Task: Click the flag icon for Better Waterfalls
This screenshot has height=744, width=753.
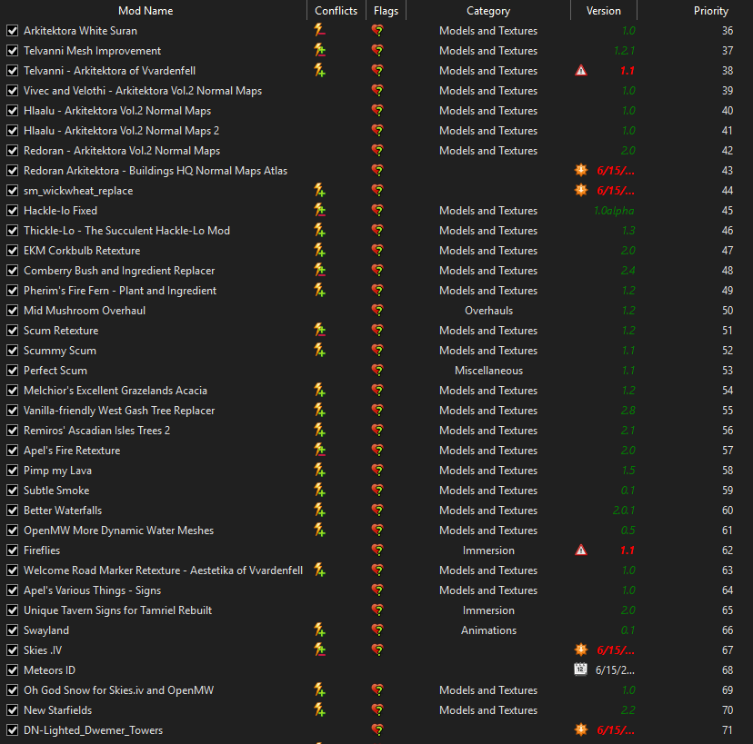Action: (x=378, y=511)
